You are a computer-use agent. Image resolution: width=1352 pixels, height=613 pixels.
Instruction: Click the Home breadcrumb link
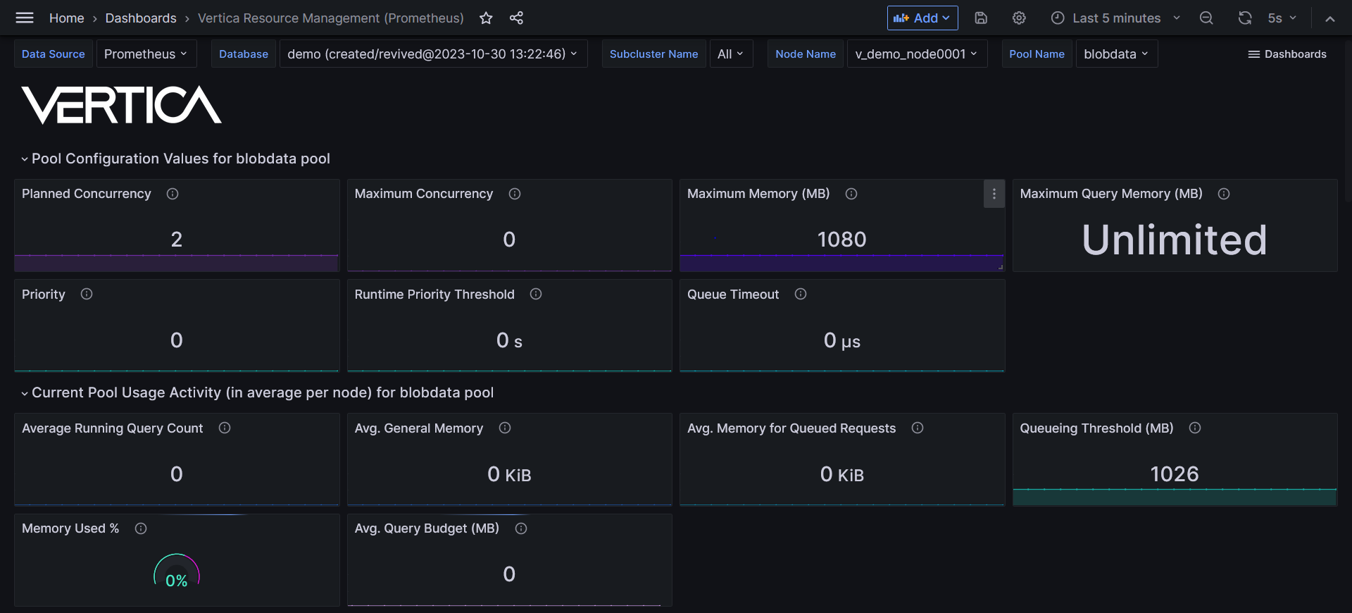[66, 18]
